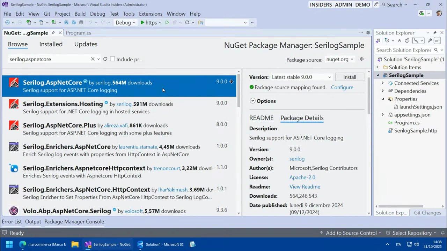Switch to Solution1 Visual Studio taskbar window
The image size is (447, 251).
pyautogui.click(x=160, y=244)
